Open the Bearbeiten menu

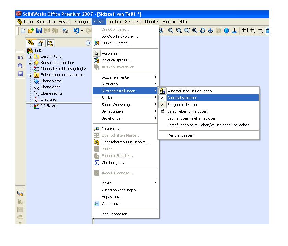(46, 22)
